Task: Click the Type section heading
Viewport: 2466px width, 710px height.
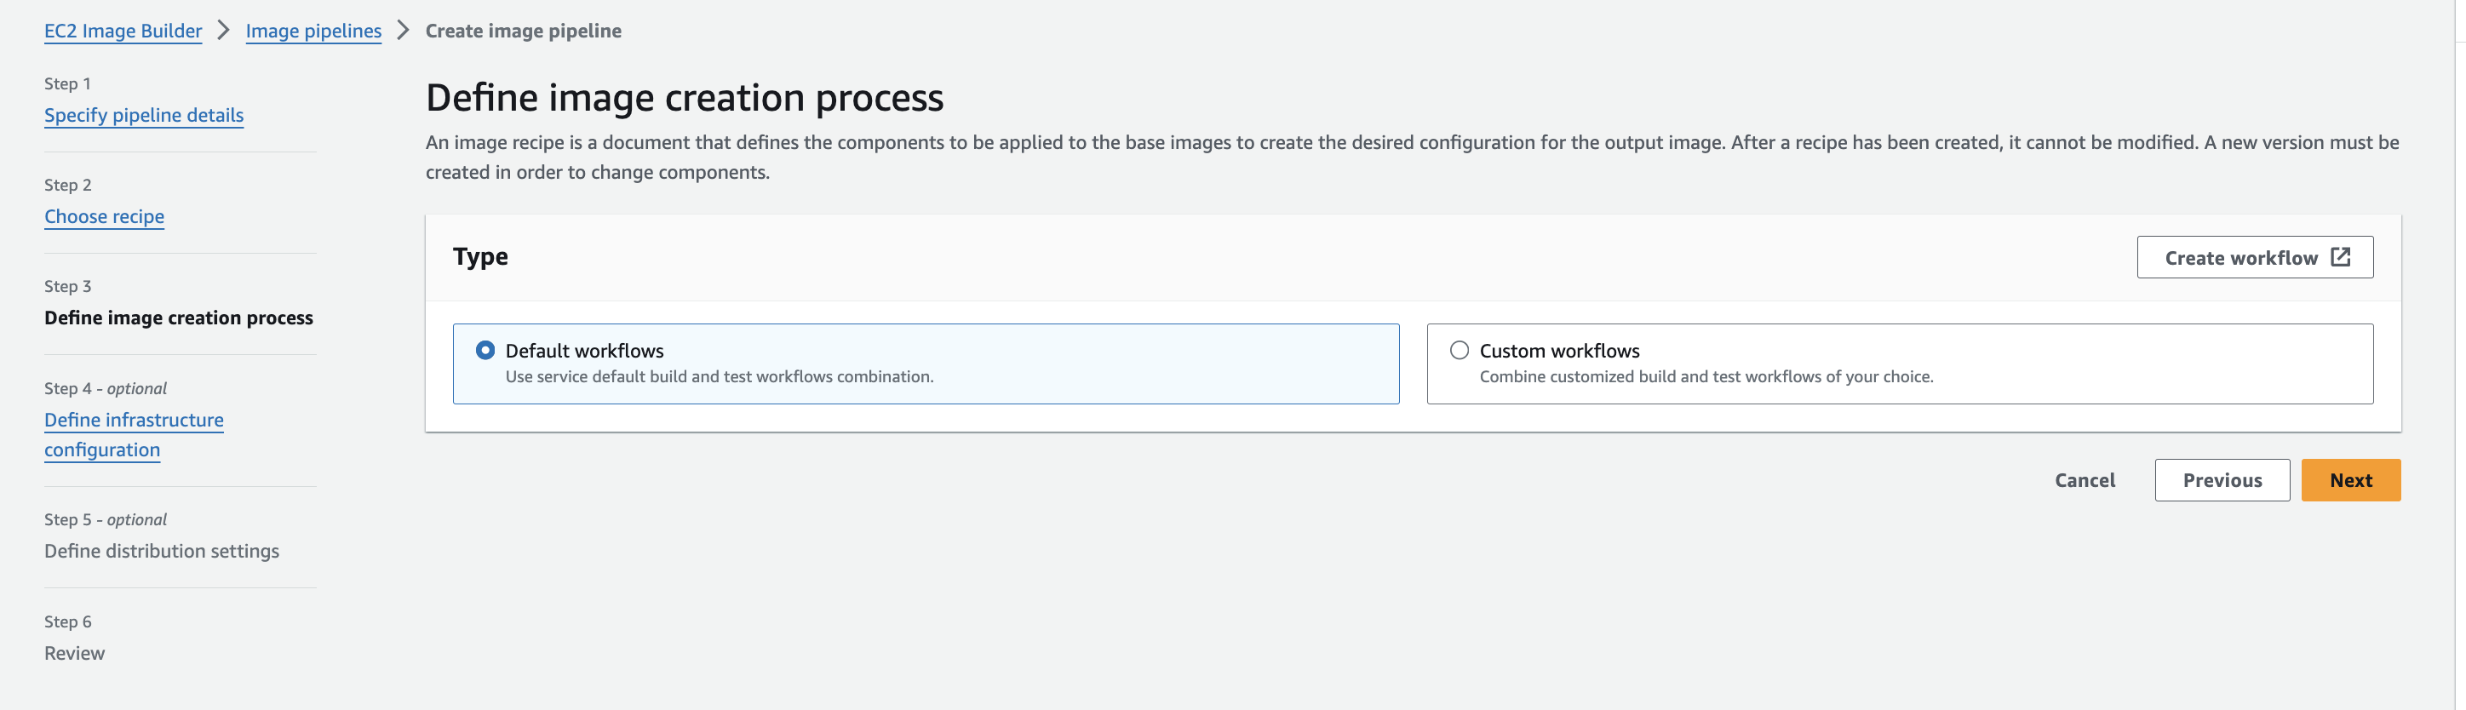Action: (479, 256)
